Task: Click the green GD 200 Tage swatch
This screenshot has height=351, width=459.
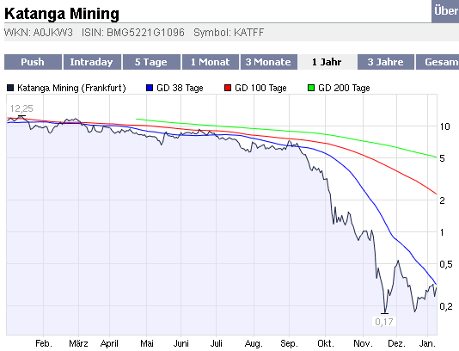Action: point(311,88)
